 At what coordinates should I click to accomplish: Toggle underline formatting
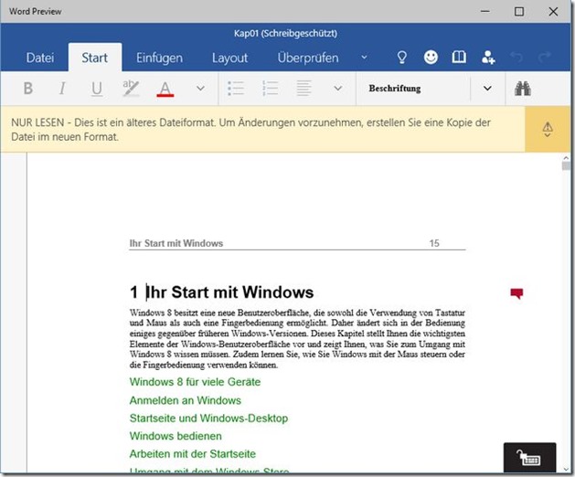97,89
